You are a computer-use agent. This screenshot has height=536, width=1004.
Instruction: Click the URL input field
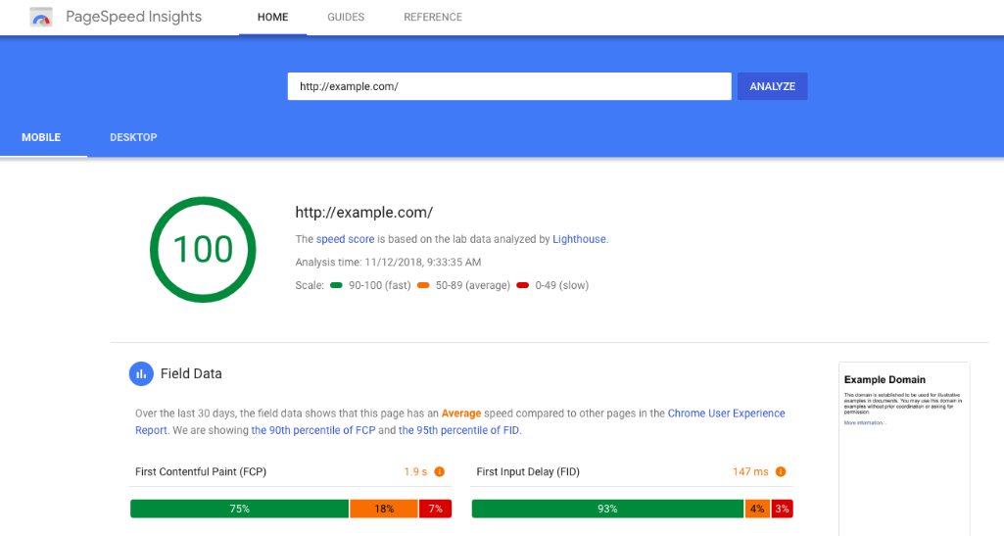click(x=509, y=86)
